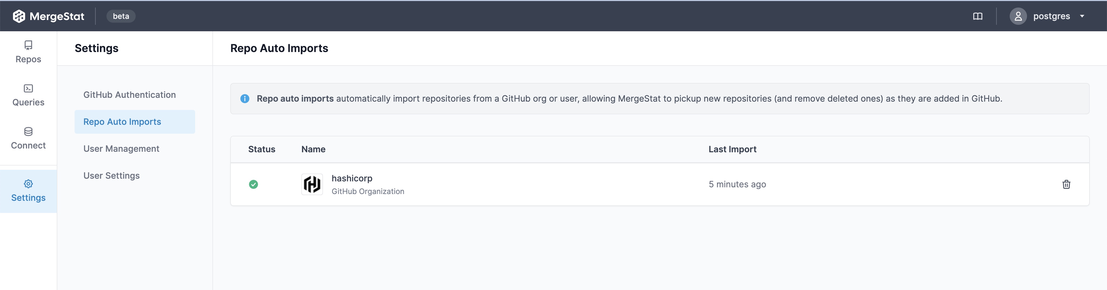Image resolution: width=1107 pixels, height=290 pixels.
Task: Click the hashicorp organization name
Action: 352,178
